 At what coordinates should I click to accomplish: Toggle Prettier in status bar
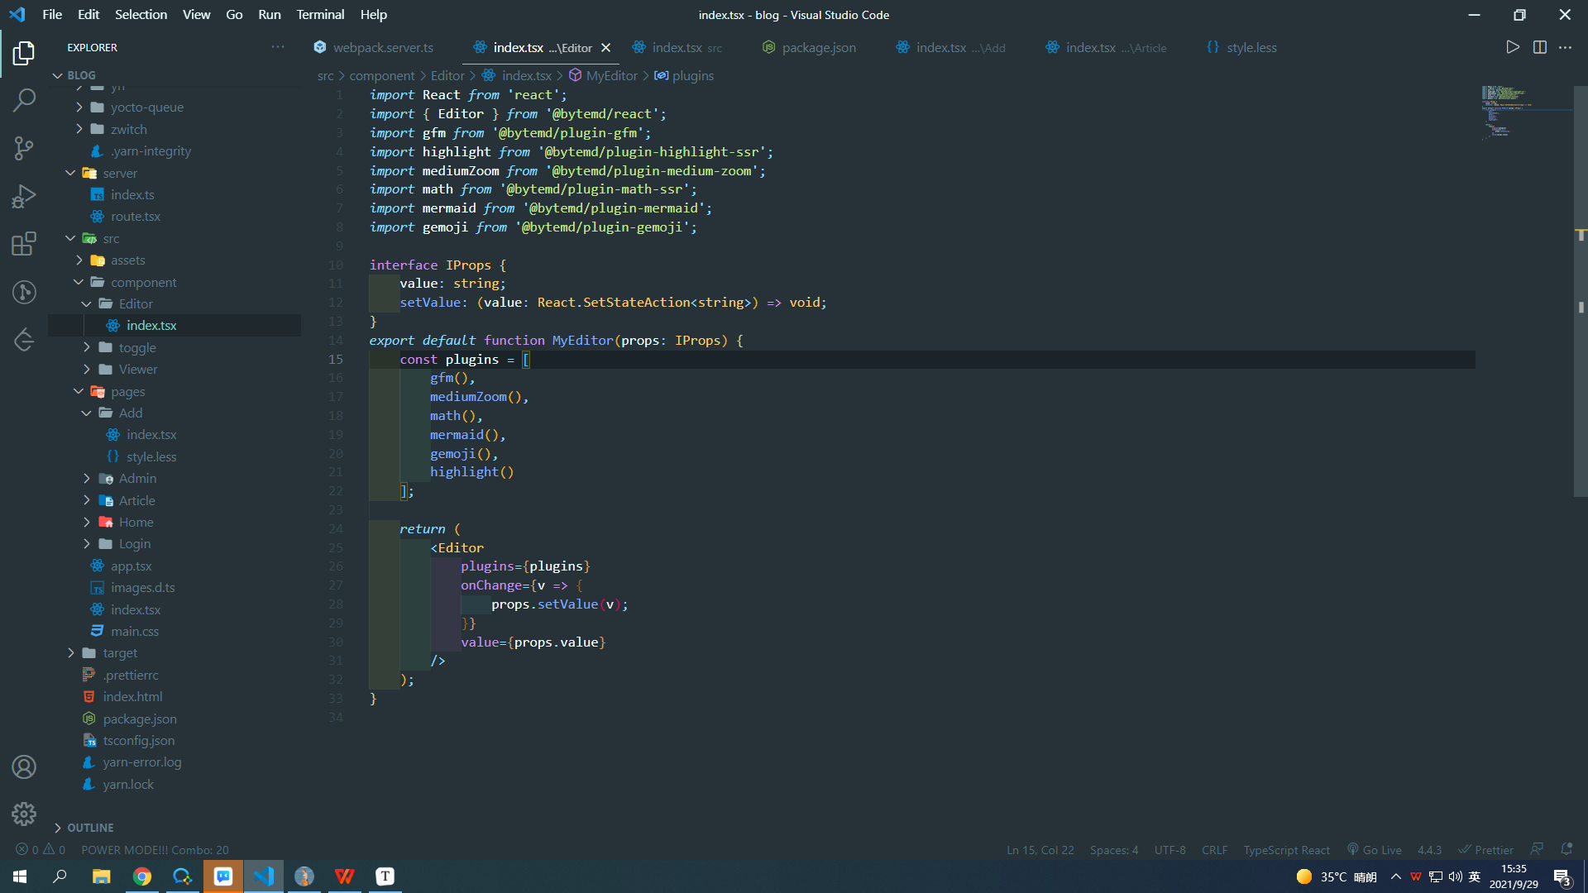(1485, 850)
